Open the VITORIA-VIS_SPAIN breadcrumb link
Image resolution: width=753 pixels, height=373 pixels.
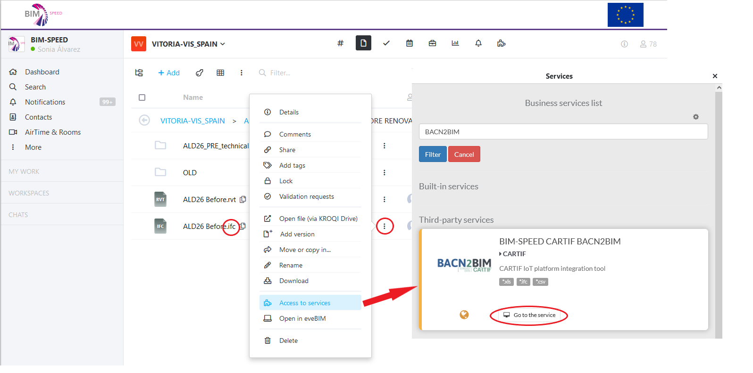(192, 121)
